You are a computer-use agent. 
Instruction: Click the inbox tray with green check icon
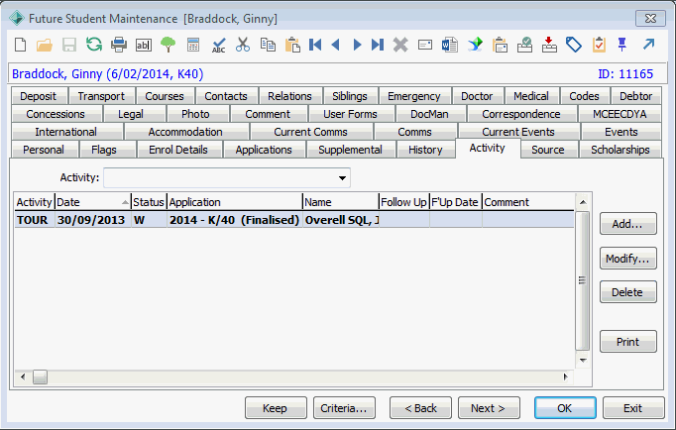524,45
